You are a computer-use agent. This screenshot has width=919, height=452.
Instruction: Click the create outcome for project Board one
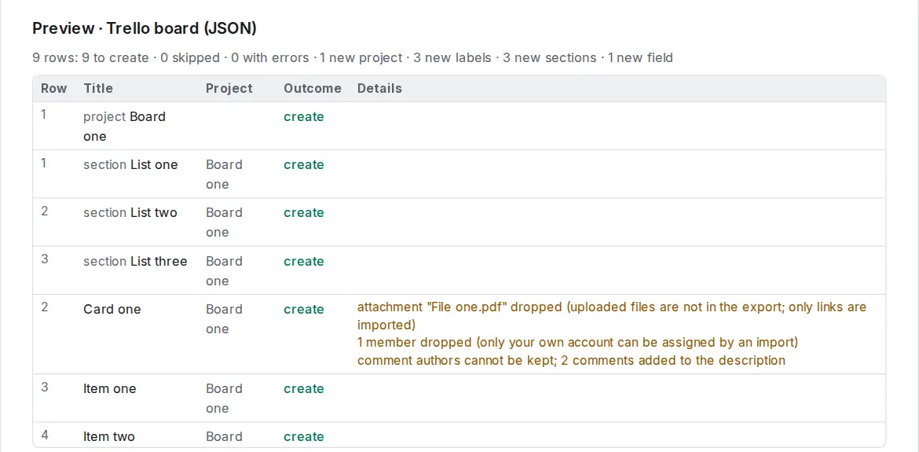304,116
